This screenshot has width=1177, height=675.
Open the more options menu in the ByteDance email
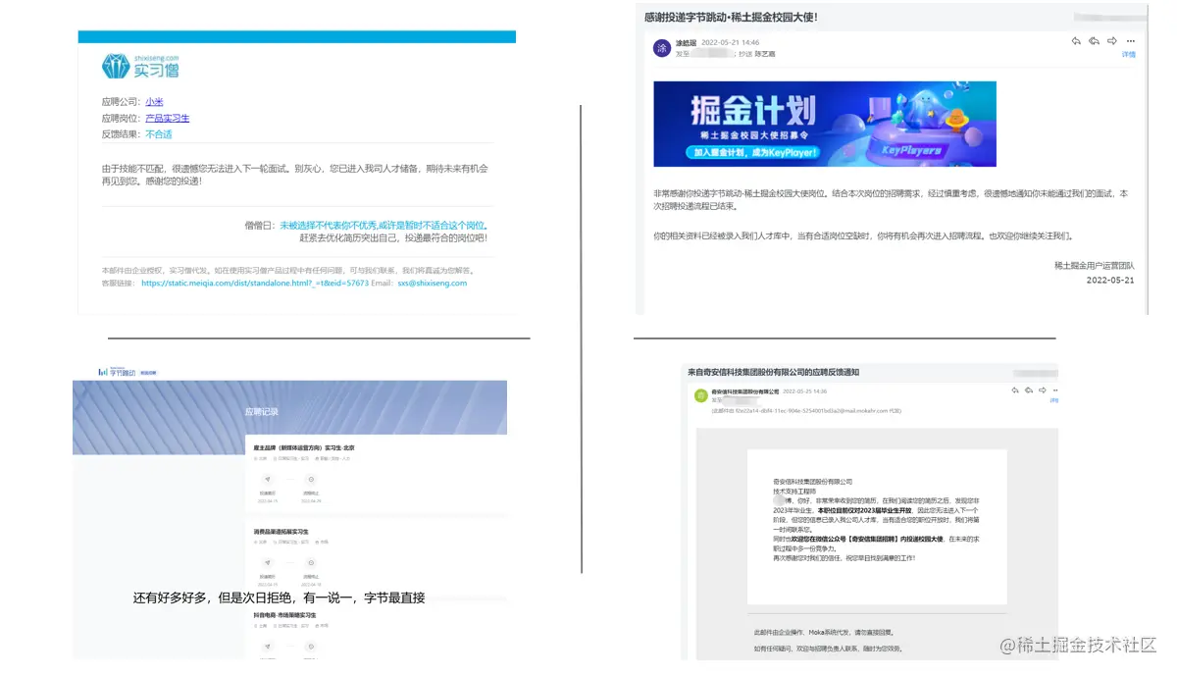[x=1130, y=41]
